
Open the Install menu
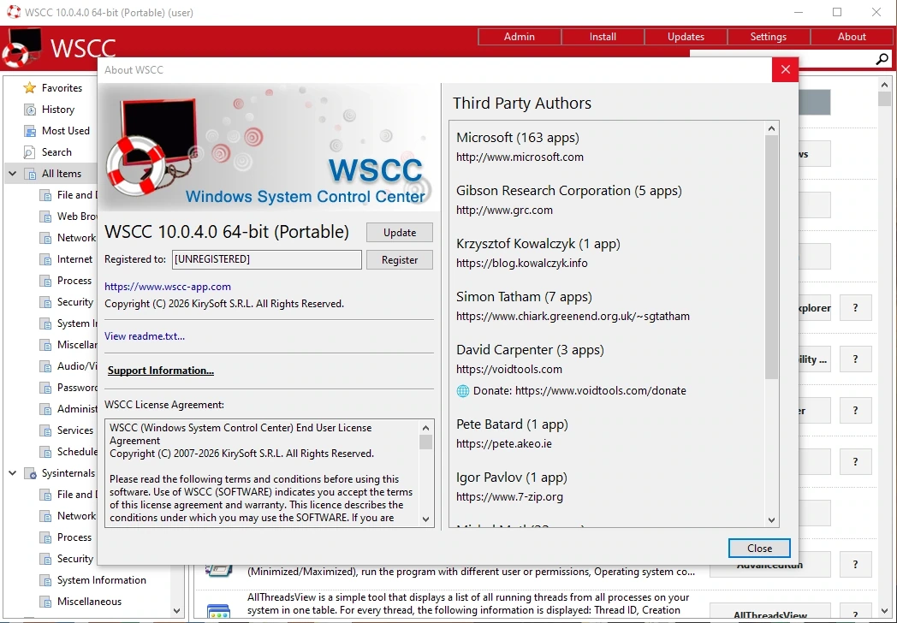click(x=603, y=37)
